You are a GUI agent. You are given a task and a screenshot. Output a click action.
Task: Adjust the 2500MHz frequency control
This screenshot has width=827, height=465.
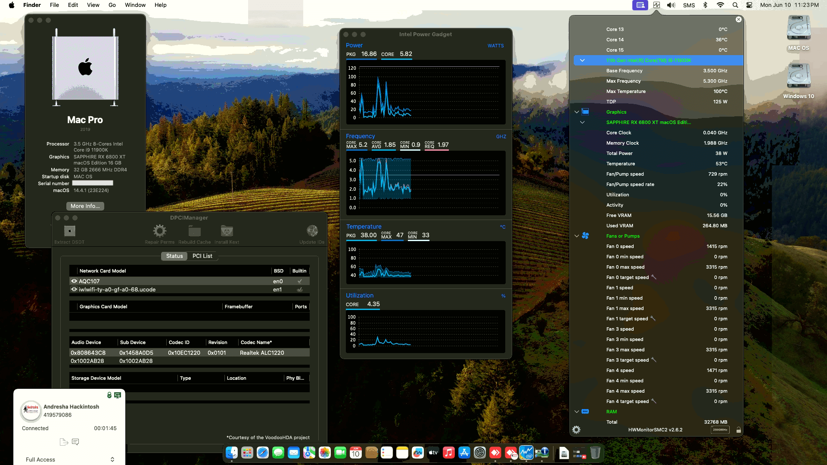[720, 429]
